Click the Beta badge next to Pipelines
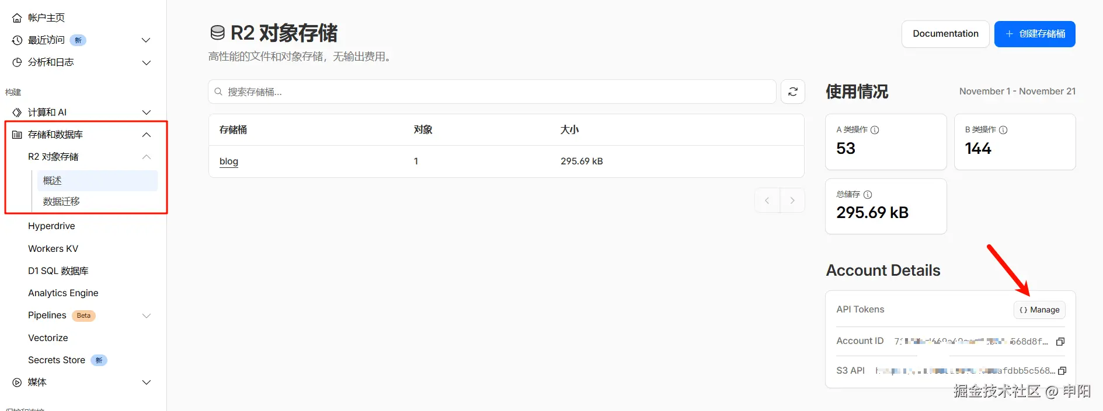Viewport: 1103px width, 411px height. pyautogui.click(x=83, y=316)
